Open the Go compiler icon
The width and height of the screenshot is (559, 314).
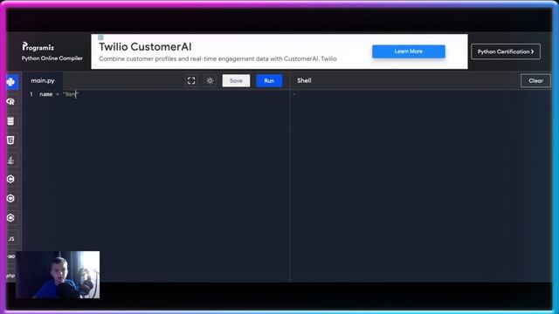[x=11, y=256]
